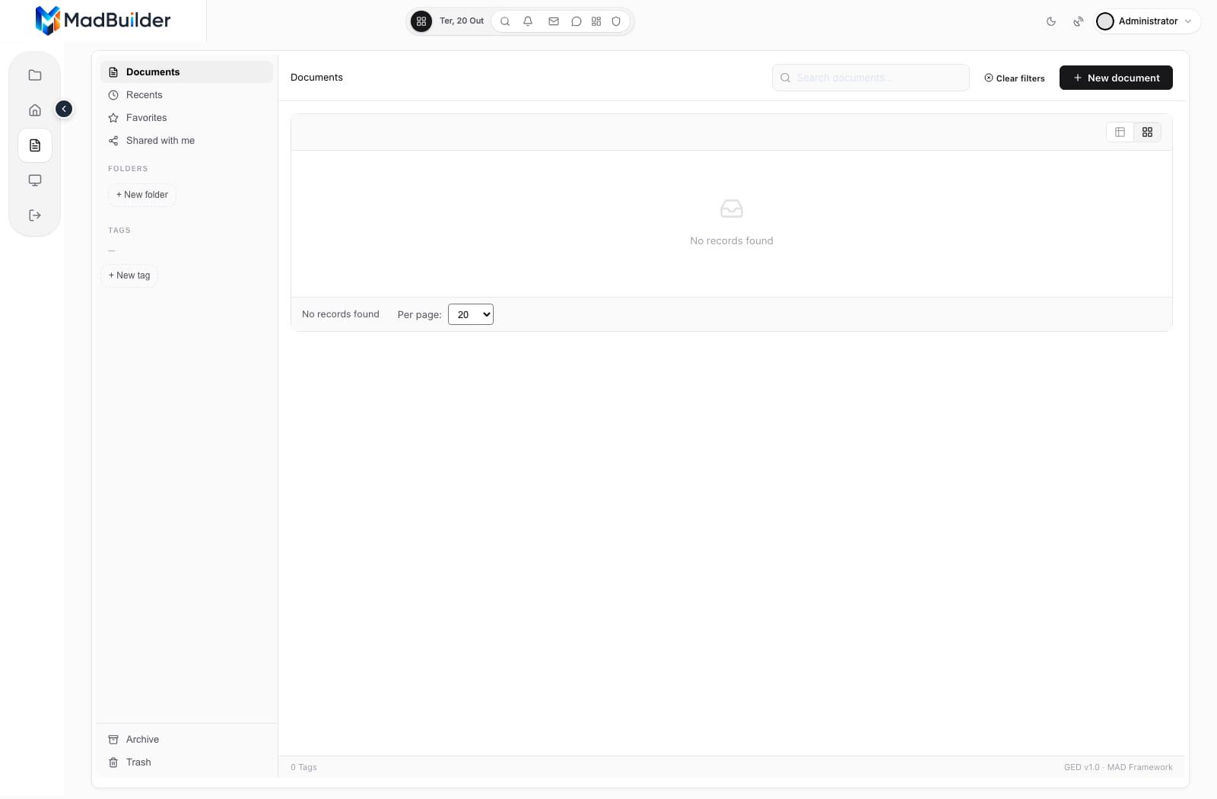Select Documents in the side menu

pyautogui.click(x=186, y=72)
